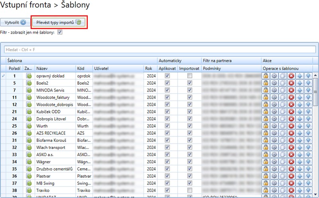The height and width of the screenshot is (198, 319).
Task: Enable Importovat checkbox for opravný doklad
Action: point(190,76)
